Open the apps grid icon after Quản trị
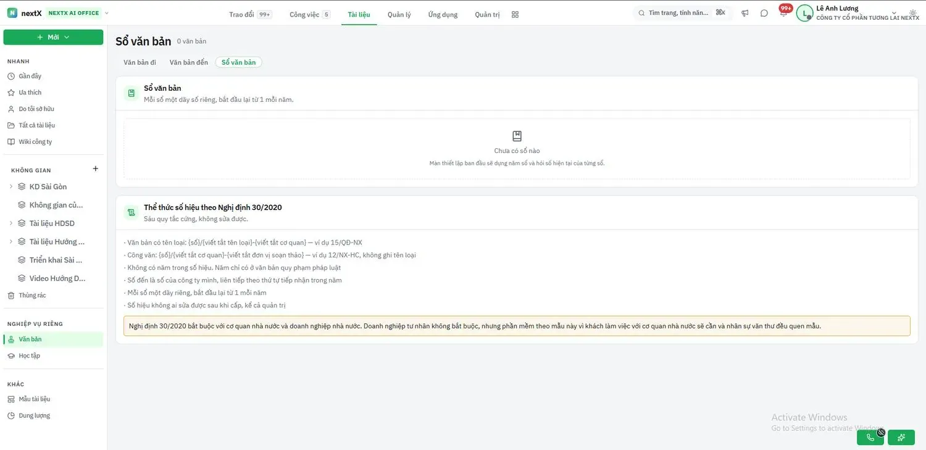The height and width of the screenshot is (450, 926). coord(515,14)
